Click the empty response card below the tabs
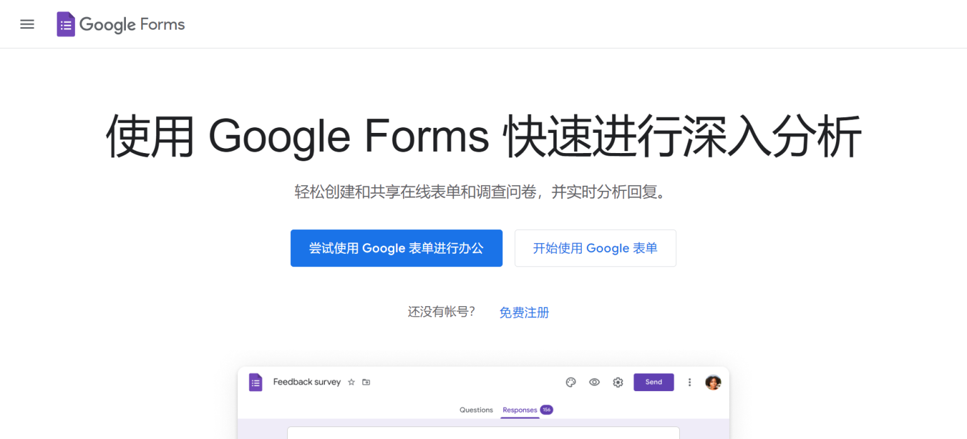The width and height of the screenshot is (967, 439). click(483, 435)
